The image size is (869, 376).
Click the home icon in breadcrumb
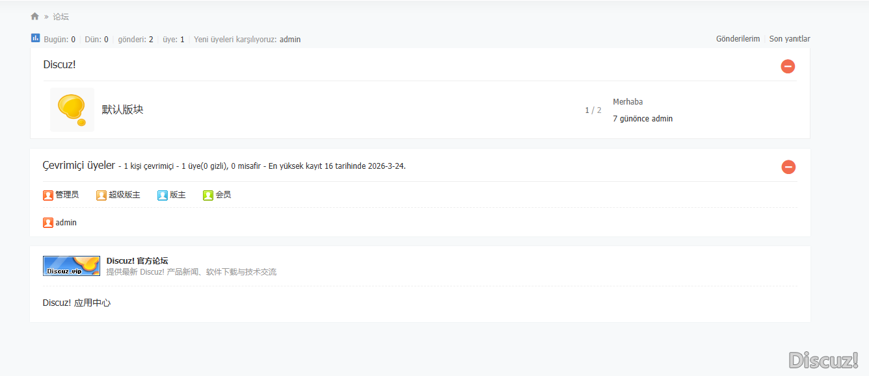click(x=35, y=16)
